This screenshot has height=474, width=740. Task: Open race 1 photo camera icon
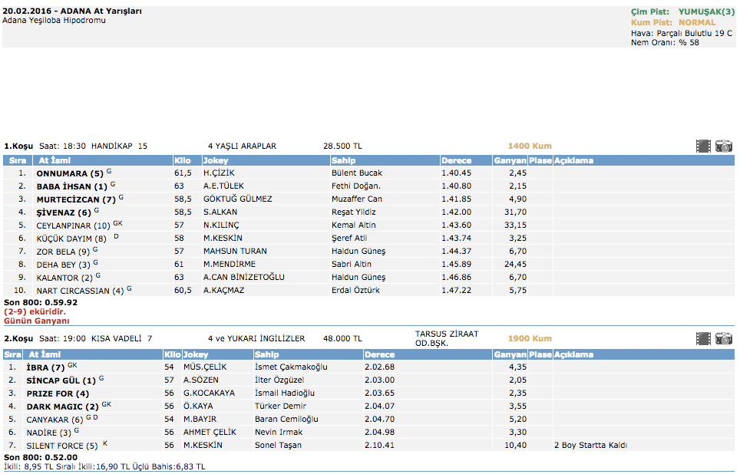pyautogui.click(x=723, y=146)
